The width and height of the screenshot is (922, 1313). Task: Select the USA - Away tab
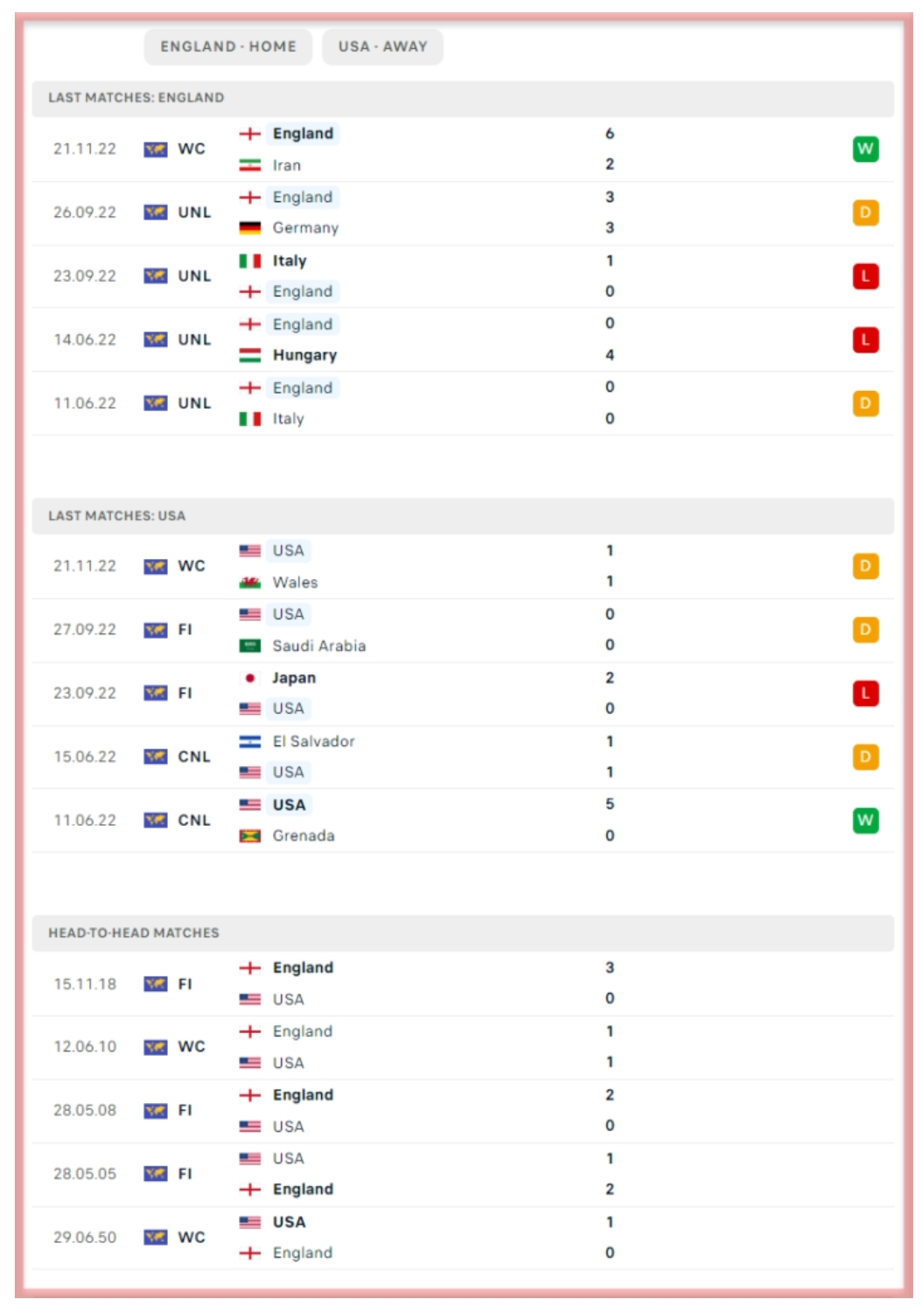point(382,47)
